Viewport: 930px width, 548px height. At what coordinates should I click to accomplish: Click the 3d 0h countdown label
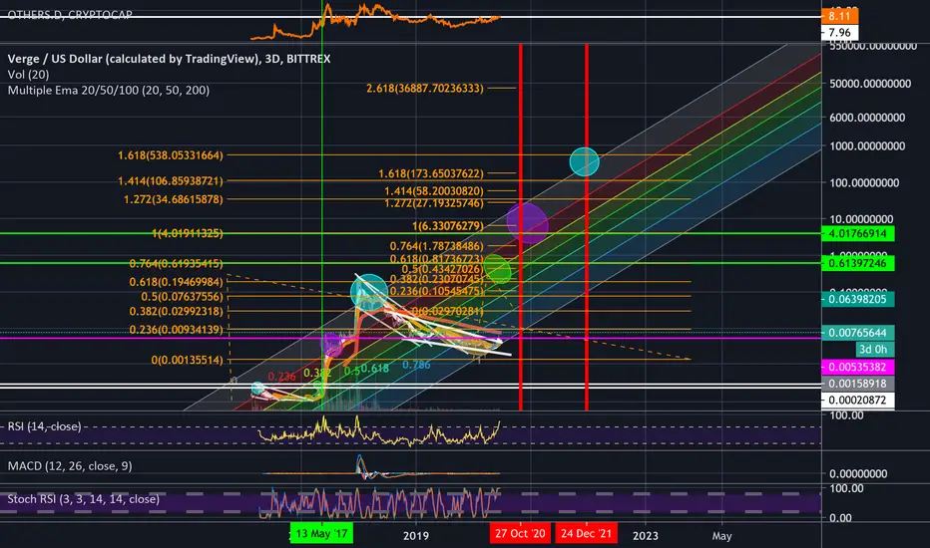pos(875,350)
